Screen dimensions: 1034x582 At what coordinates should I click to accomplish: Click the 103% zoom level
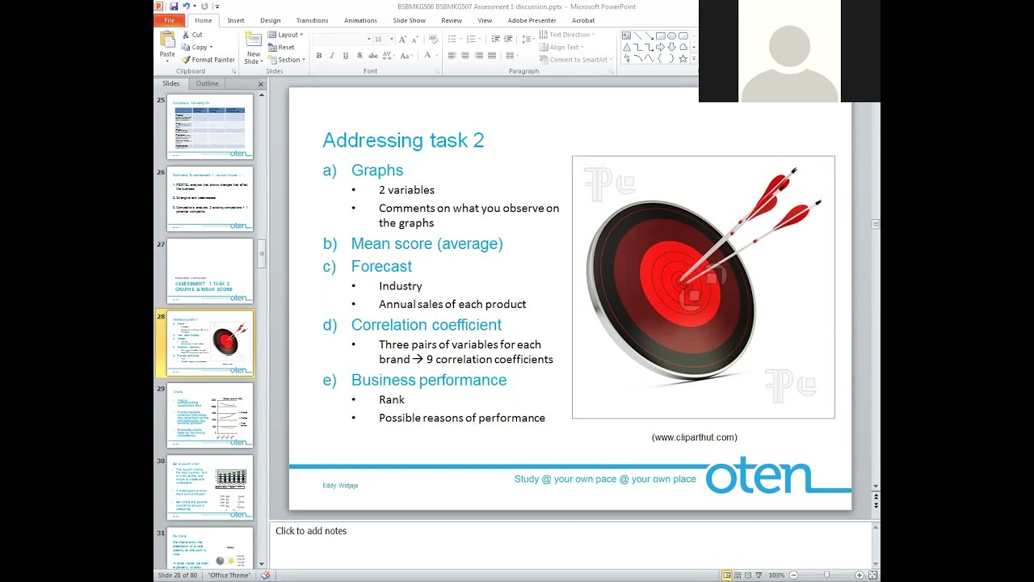point(776,575)
